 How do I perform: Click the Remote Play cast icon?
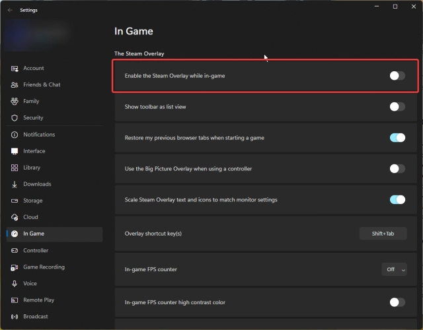pyautogui.click(x=15, y=300)
